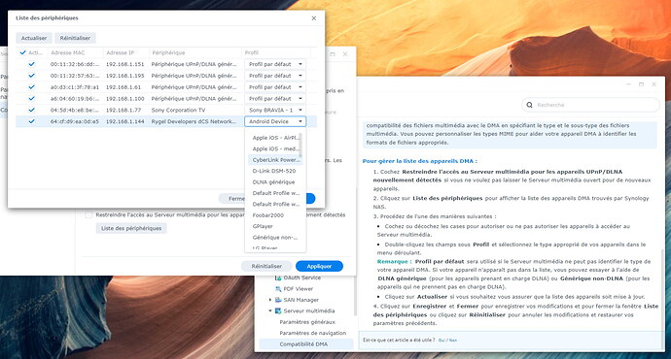Viewport: 671px width, 359px height.
Task: Answer Oui to article helpful question
Action: click(441, 341)
